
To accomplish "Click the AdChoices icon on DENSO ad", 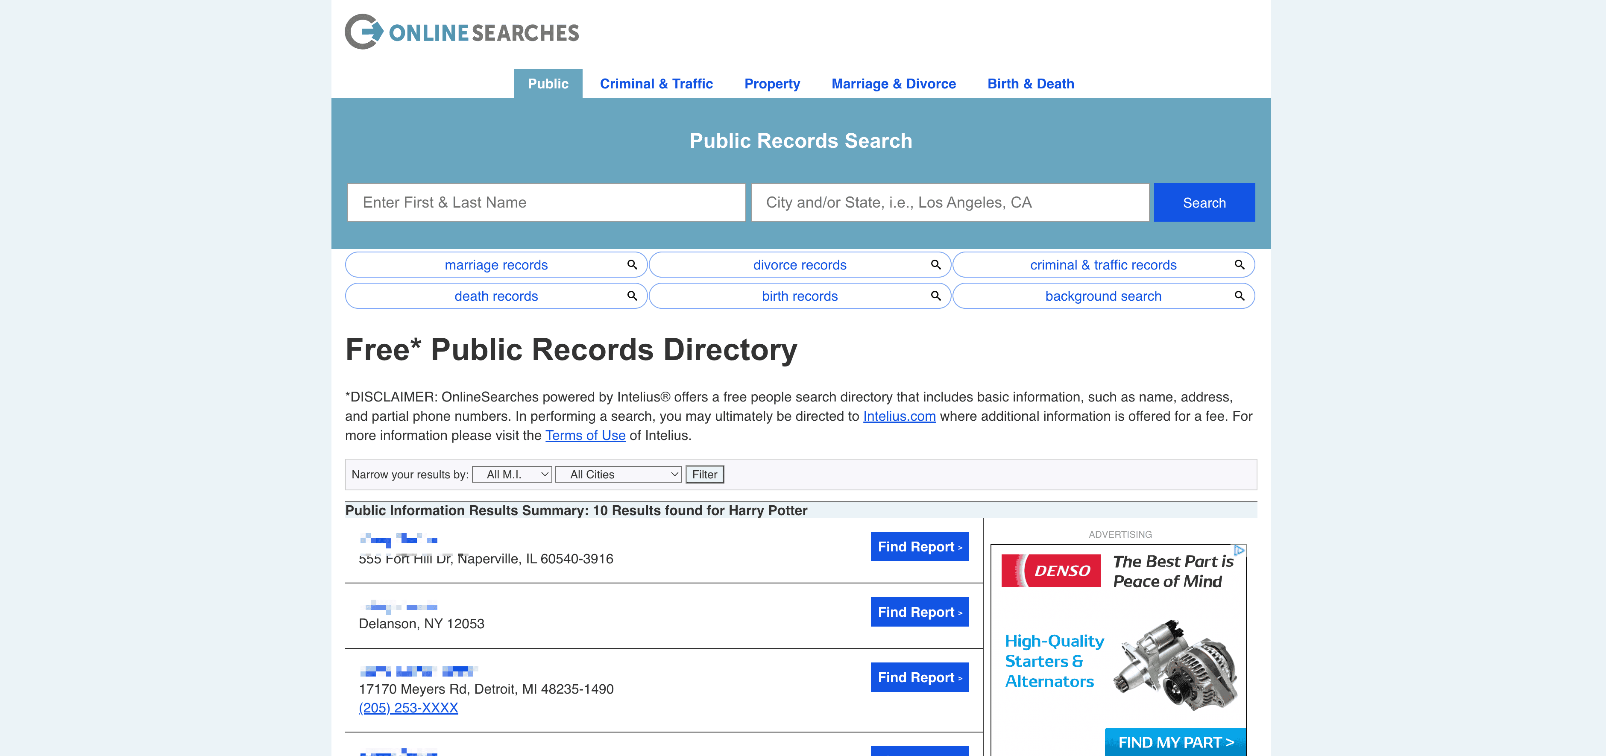I will (1240, 550).
